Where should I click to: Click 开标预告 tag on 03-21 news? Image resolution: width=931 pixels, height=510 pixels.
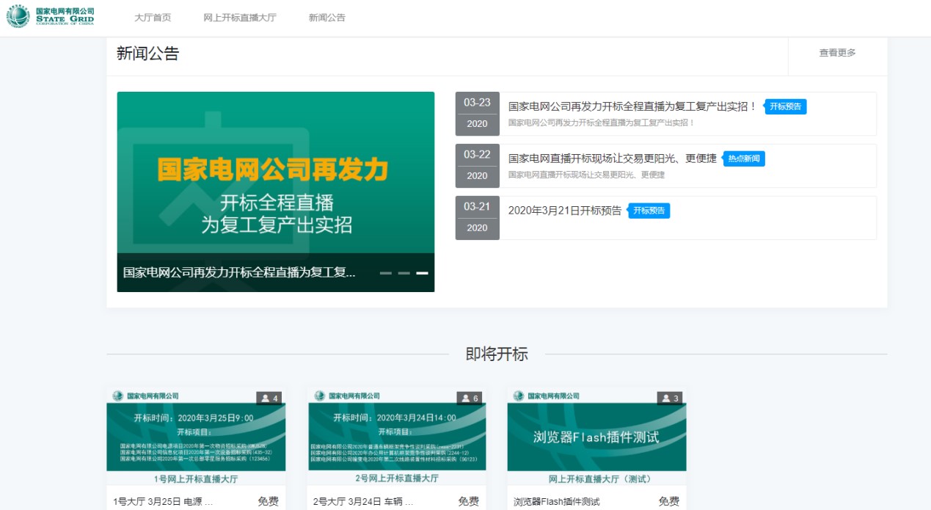point(650,211)
